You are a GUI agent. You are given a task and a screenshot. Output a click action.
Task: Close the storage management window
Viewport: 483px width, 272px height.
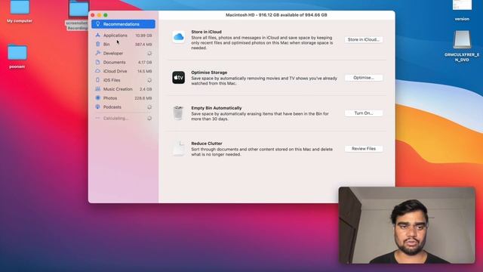click(x=93, y=15)
